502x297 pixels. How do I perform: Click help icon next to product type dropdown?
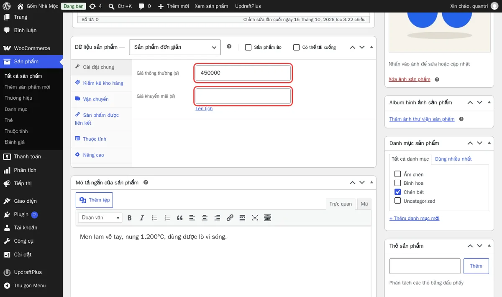[x=229, y=47]
